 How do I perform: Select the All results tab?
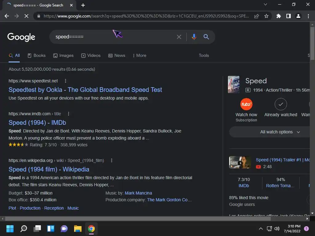pos(14,56)
